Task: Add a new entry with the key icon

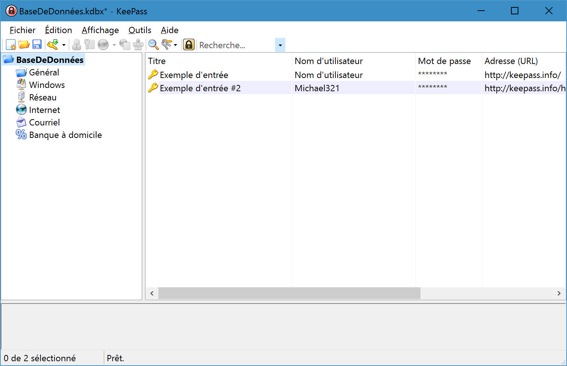Action: (53, 45)
